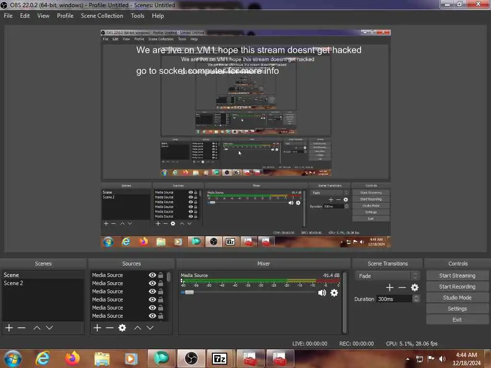This screenshot has height=368, width=491.
Task: Launch Internet Explorer from the taskbar
Action: pos(43,358)
